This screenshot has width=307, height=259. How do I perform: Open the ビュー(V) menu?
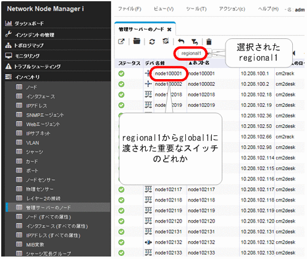pos(164,9)
